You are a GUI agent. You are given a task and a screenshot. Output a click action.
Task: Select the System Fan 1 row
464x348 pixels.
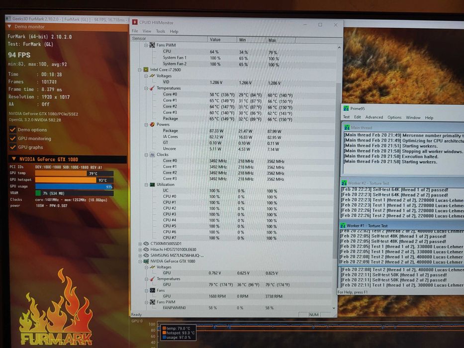(x=234, y=58)
